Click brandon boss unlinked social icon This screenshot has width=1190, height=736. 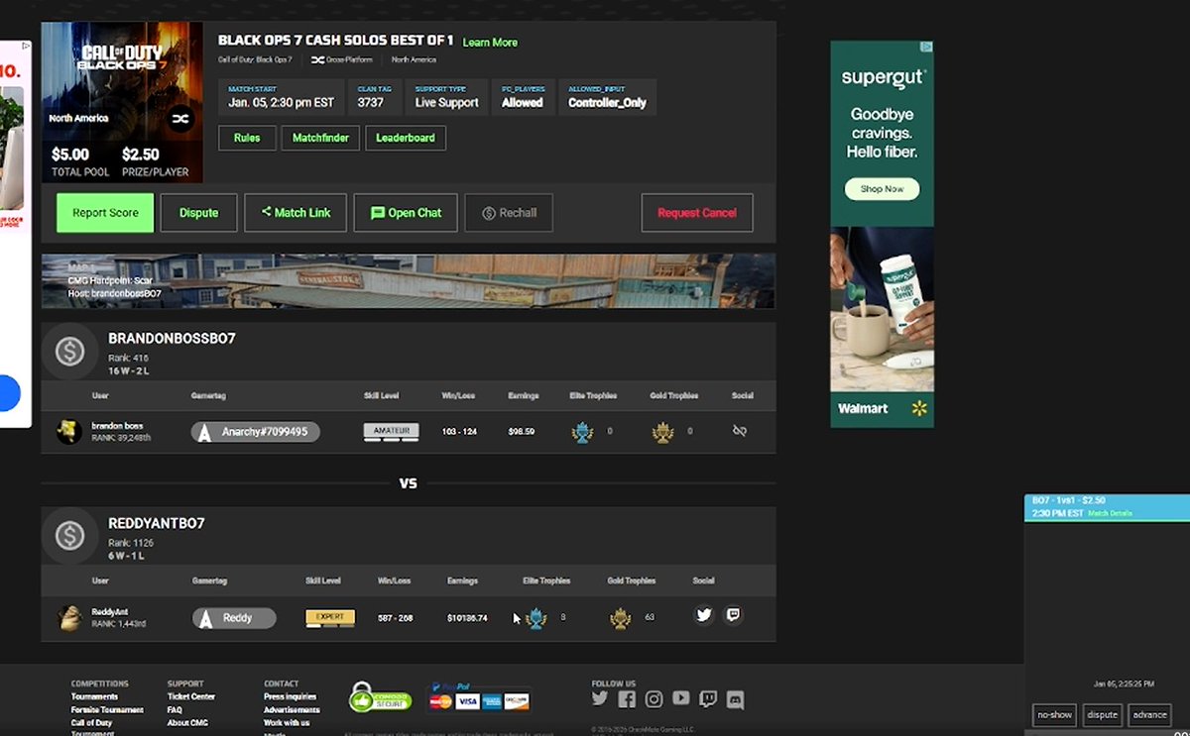tap(739, 431)
